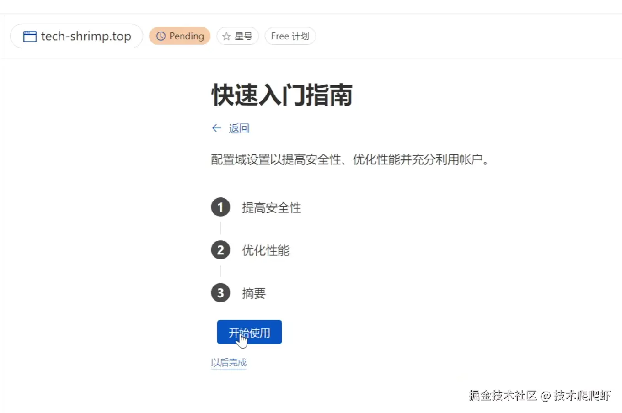
Task: Click the left arrow icon before 返回
Action: coord(217,128)
